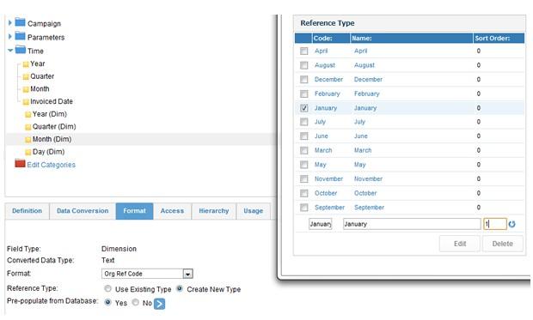This screenshot has width=533, height=320.
Task: Tick the December checkbox
Action: (303, 80)
